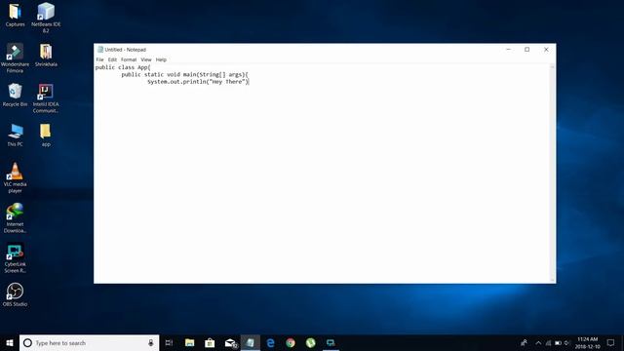The width and height of the screenshot is (624, 351).
Task: Close the Untitled Notepad window
Action: [546, 50]
